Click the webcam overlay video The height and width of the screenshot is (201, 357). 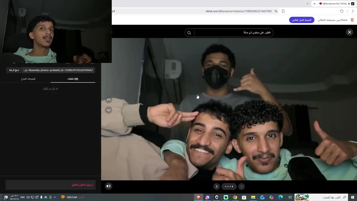56,31
